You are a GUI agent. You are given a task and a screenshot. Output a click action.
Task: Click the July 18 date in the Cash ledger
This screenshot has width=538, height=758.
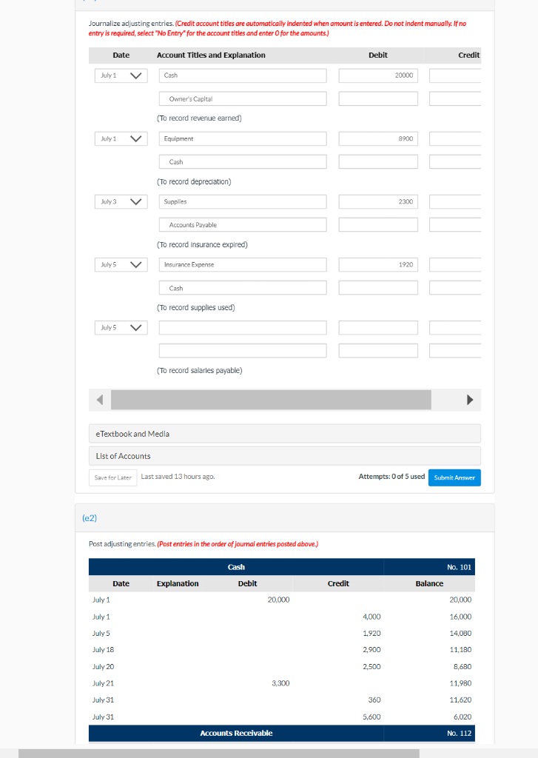click(x=104, y=650)
